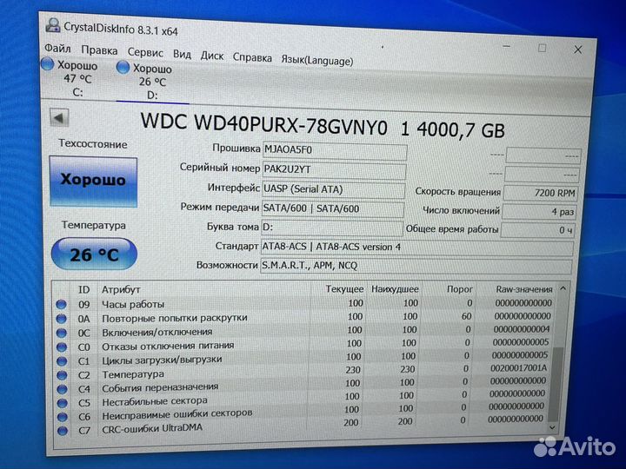Click the transfer mode field SATA/600
This screenshot has width=626, height=469.
pyautogui.click(x=333, y=208)
